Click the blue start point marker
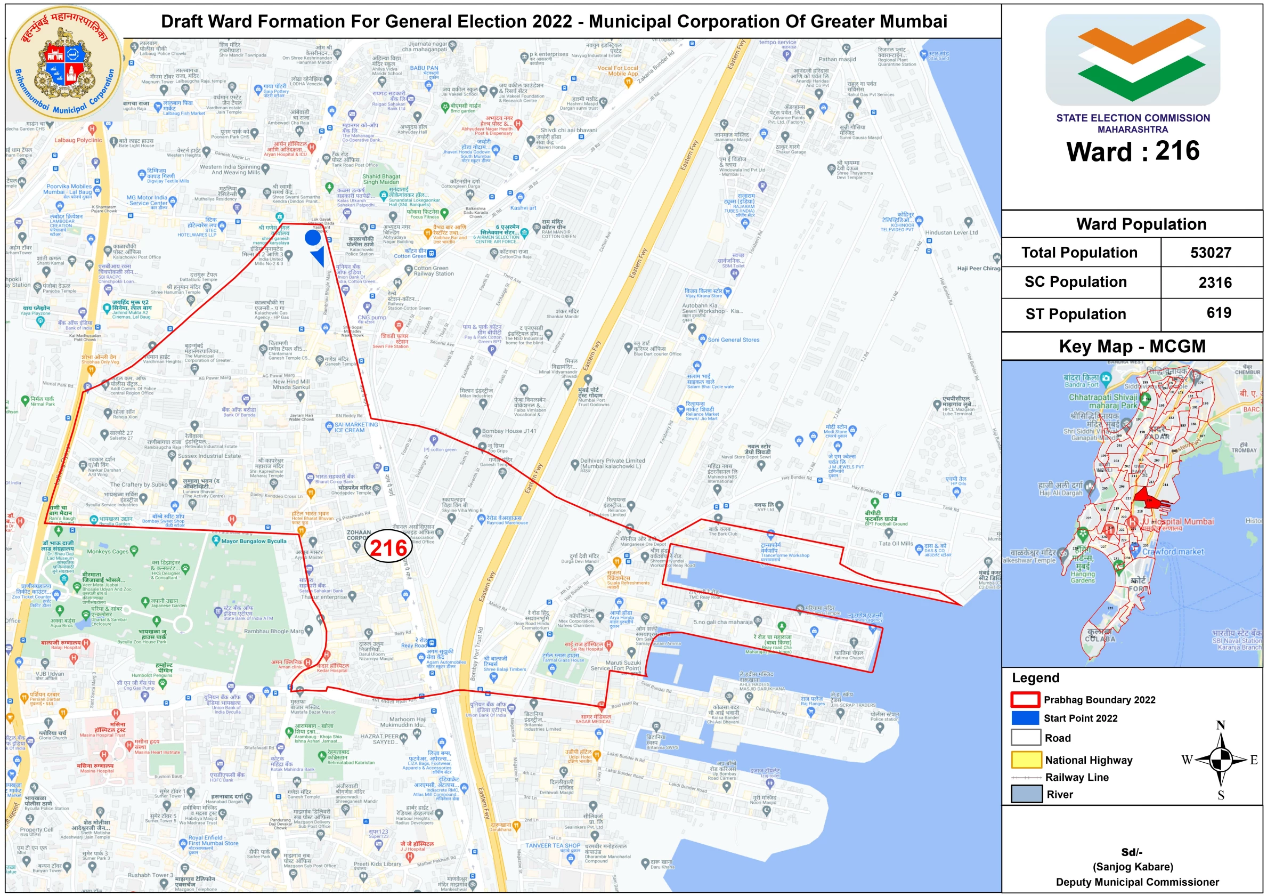Viewport: 1267px width, 896px height. 313,238
